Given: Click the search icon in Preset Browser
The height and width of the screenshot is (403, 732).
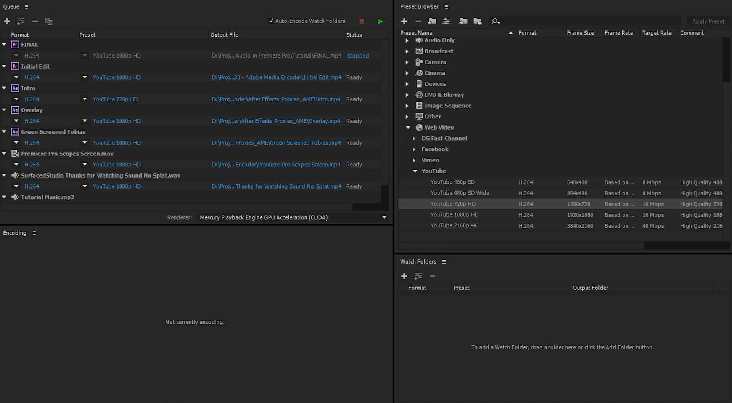Looking at the screenshot, I should pyautogui.click(x=495, y=21).
